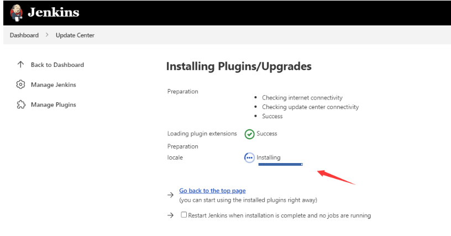Click the blue Installing status icon

pos(249,158)
